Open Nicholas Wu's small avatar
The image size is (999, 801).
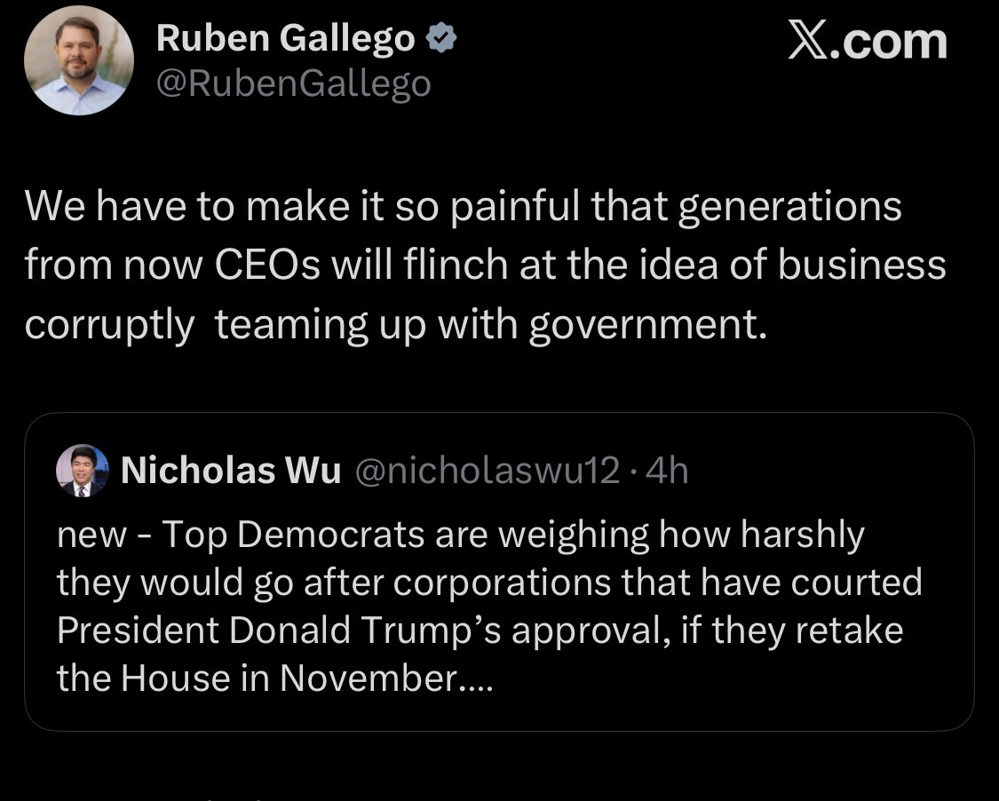click(x=83, y=471)
